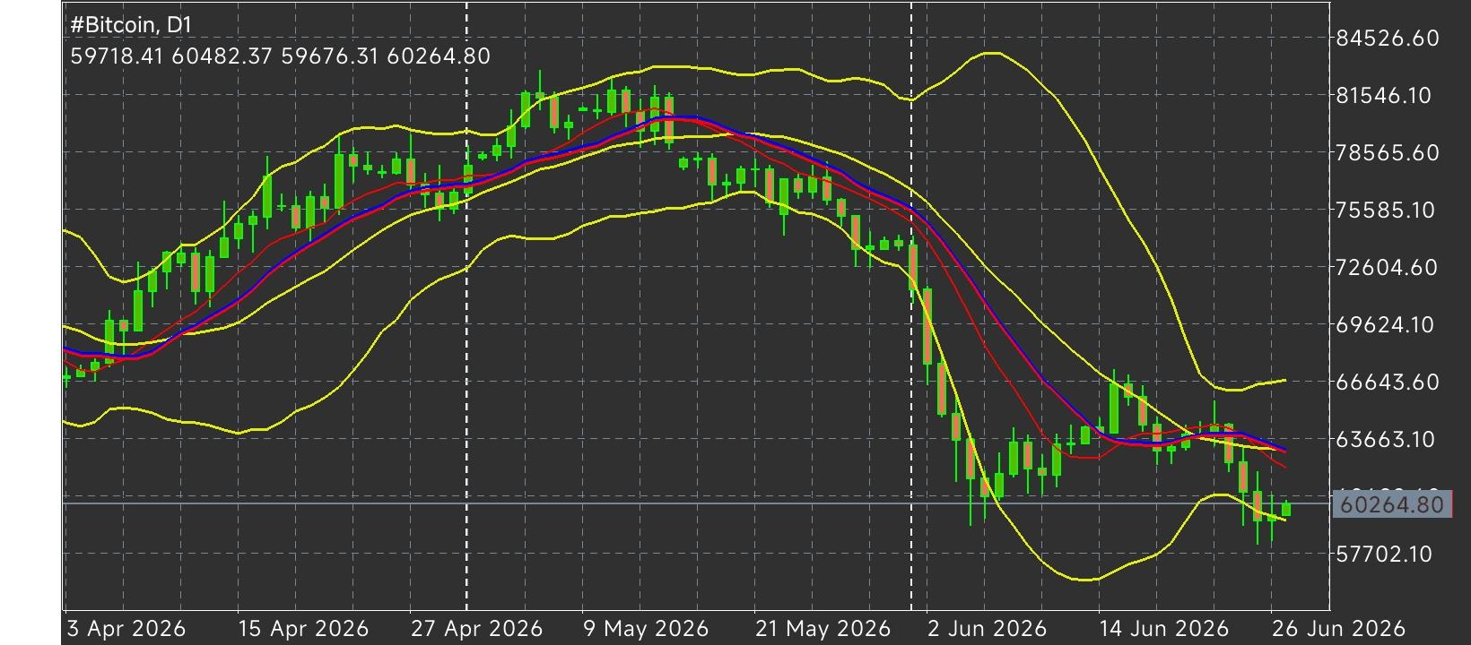Click the 78565.60 price axis label
Viewport: 1471px width, 645px height.
1388,153
